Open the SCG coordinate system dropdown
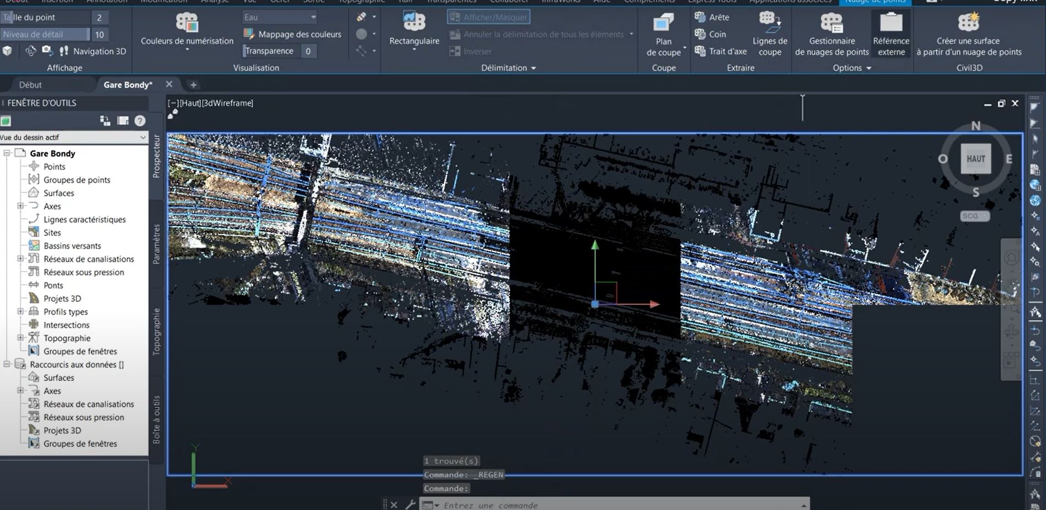1046x510 pixels. [x=975, y=216]
